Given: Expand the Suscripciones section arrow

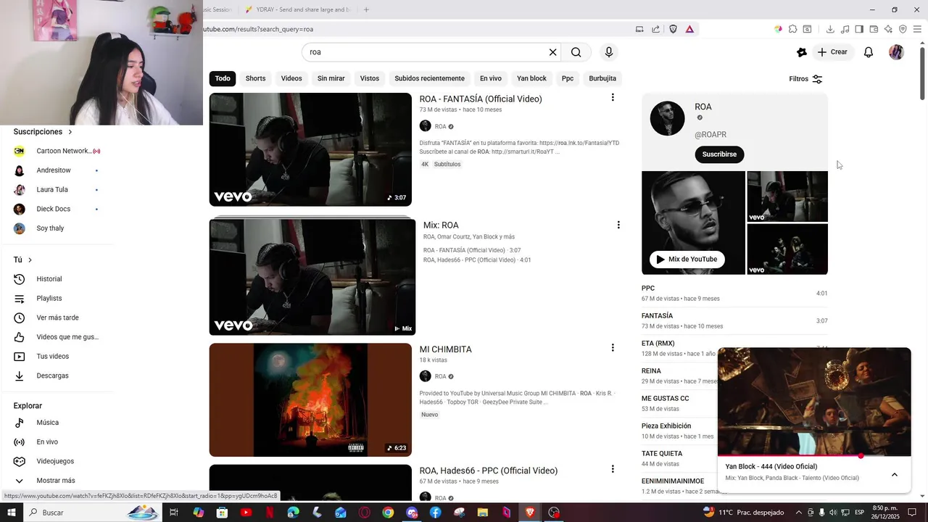Looking at the screenshot, I should point(70,132).
